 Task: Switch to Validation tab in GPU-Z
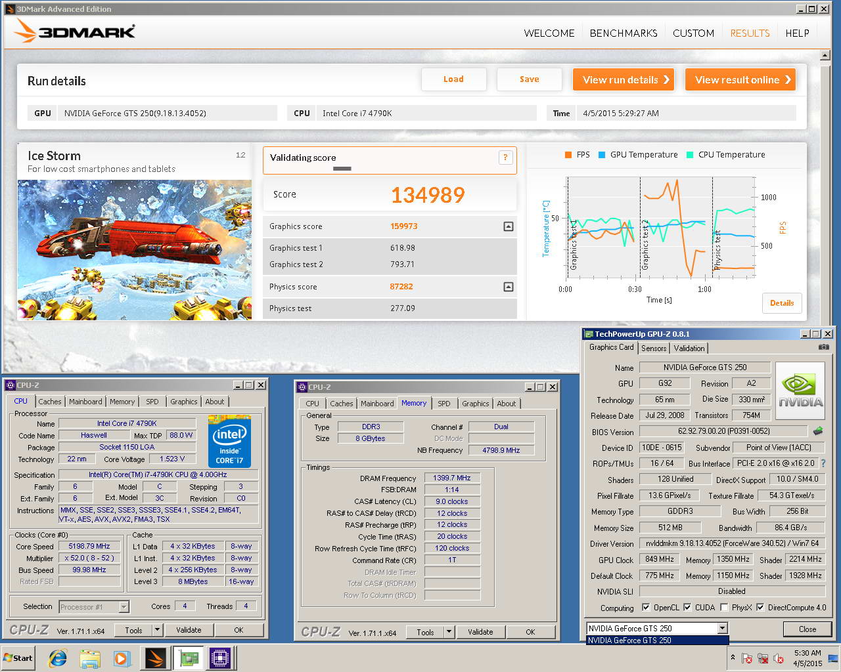[689, 348]
